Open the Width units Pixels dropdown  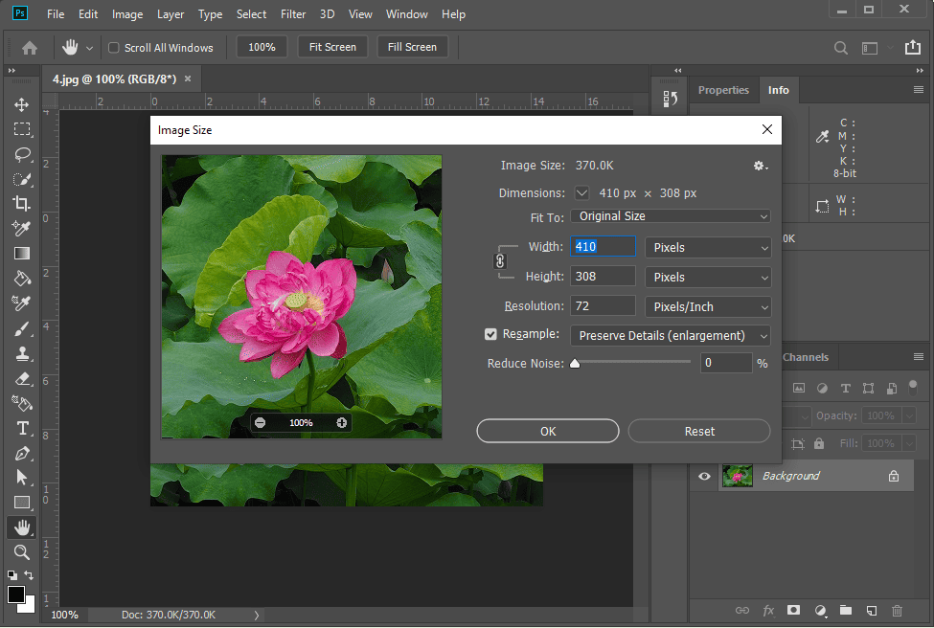tap(708, 247)
